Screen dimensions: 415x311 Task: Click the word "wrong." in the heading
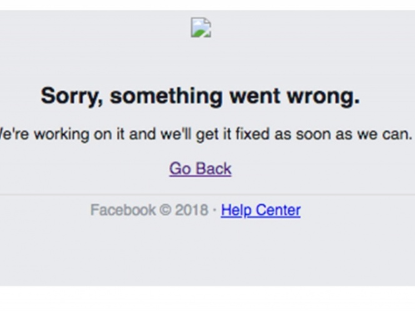click(323, 97)
